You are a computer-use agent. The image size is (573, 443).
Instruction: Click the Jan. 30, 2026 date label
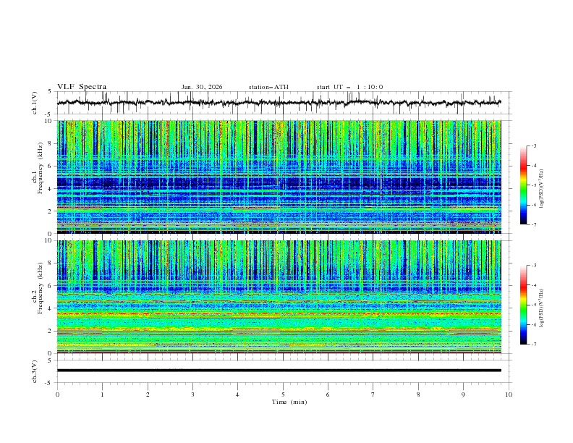[202, 87]
